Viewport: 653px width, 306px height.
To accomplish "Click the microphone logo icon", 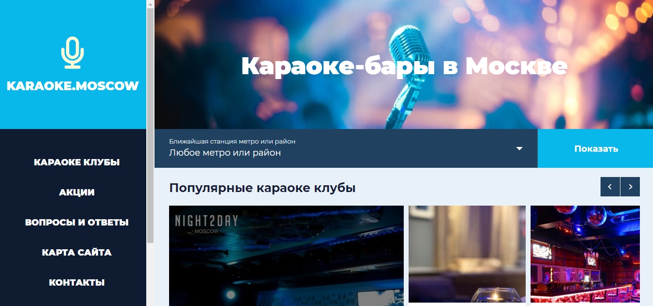I will [72, 53].
